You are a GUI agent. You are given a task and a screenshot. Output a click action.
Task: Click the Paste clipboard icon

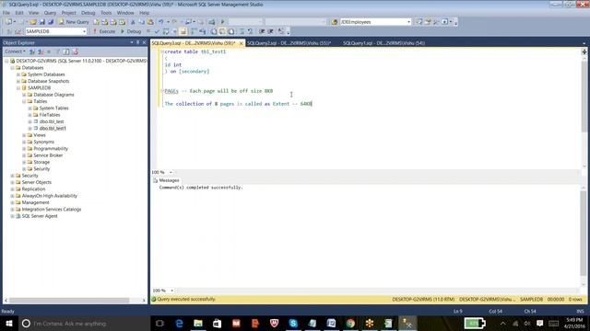[x=150, y=22]
